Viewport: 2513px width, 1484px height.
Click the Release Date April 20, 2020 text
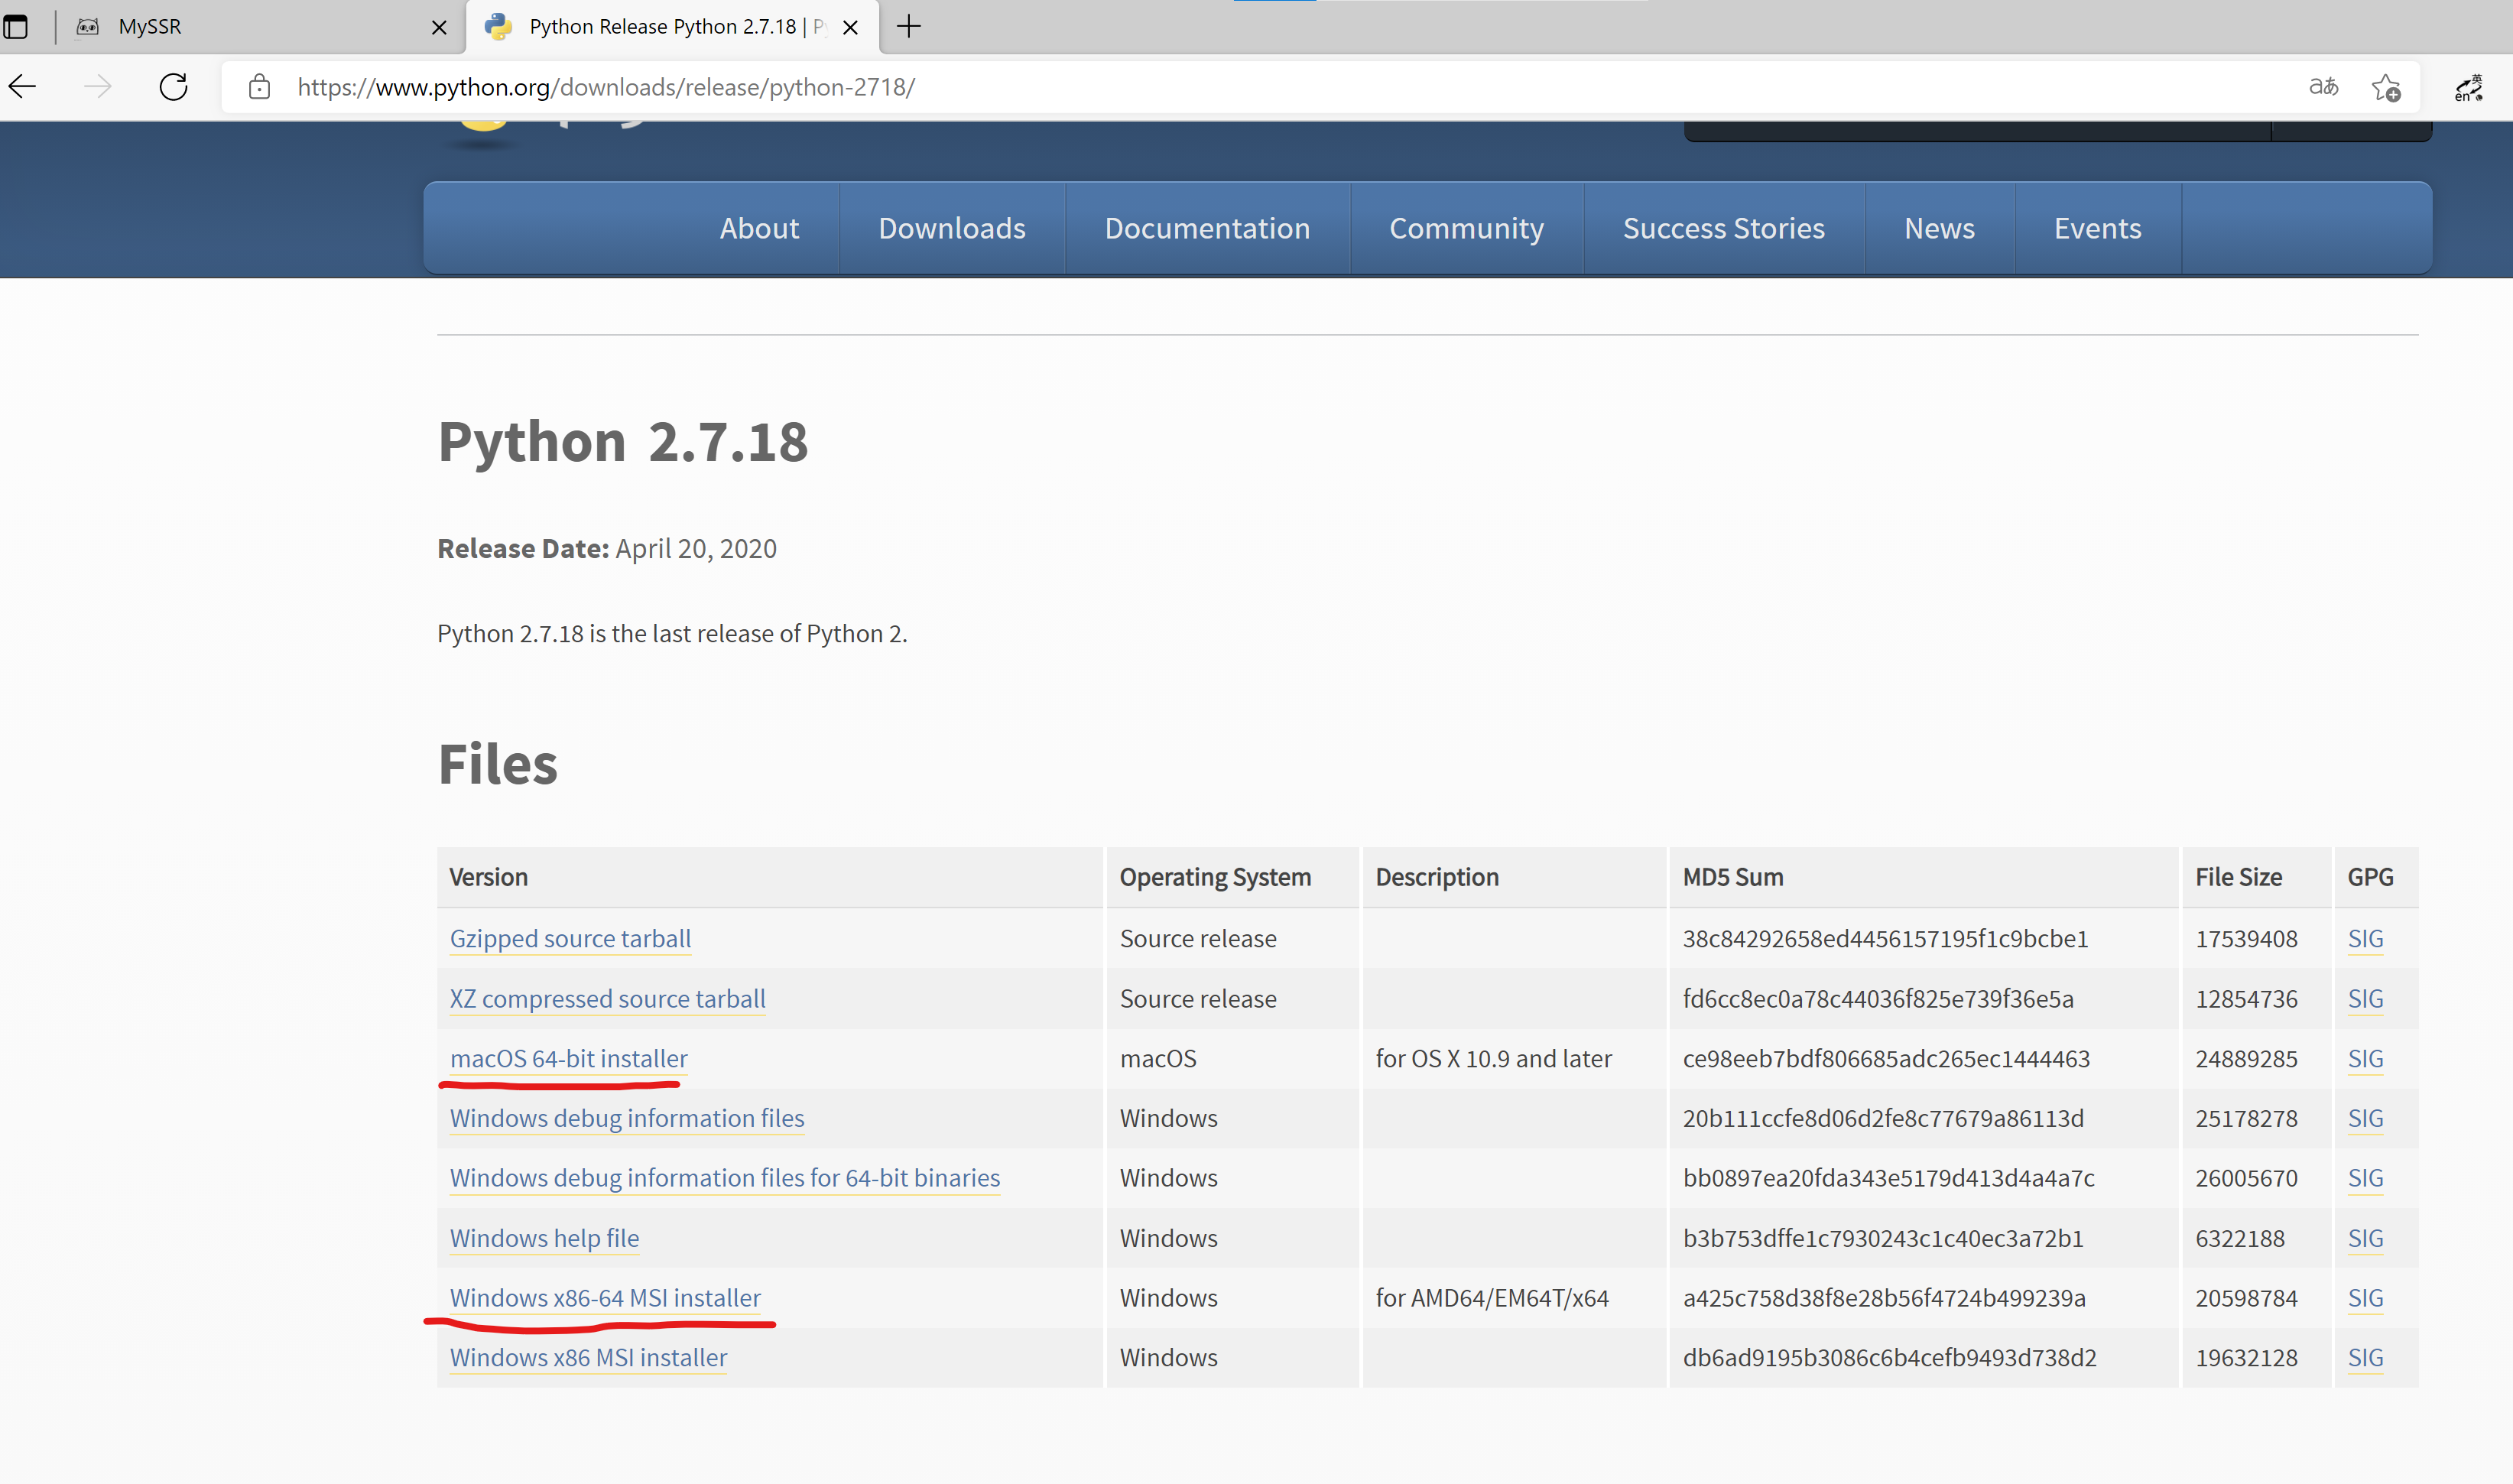coord(607,549)
